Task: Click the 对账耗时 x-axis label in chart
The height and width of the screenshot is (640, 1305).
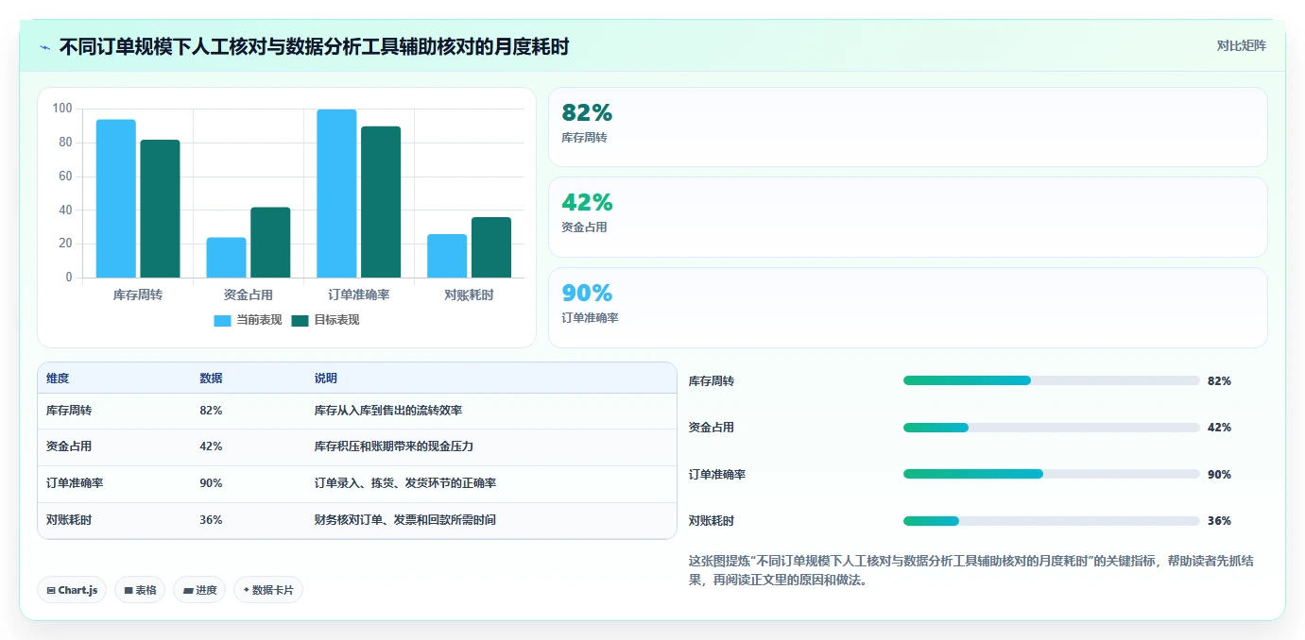Action: 470,295
